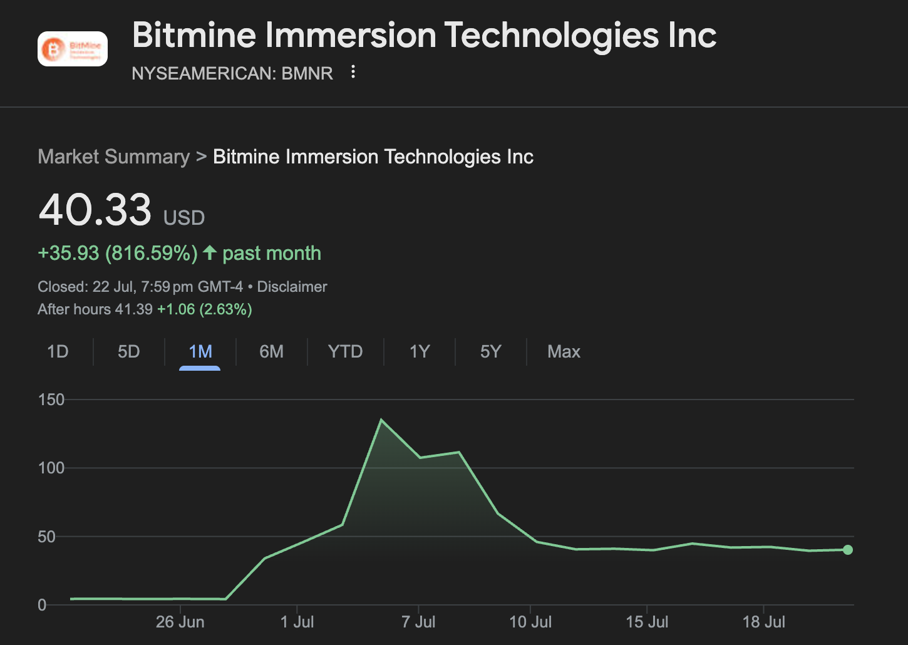Click the green up arrow icon

pyautogui.click(x=210, y=253)
